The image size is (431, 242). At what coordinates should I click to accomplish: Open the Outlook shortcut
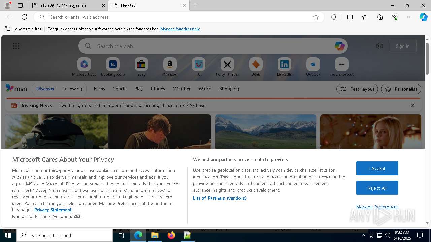click(313, 64)
